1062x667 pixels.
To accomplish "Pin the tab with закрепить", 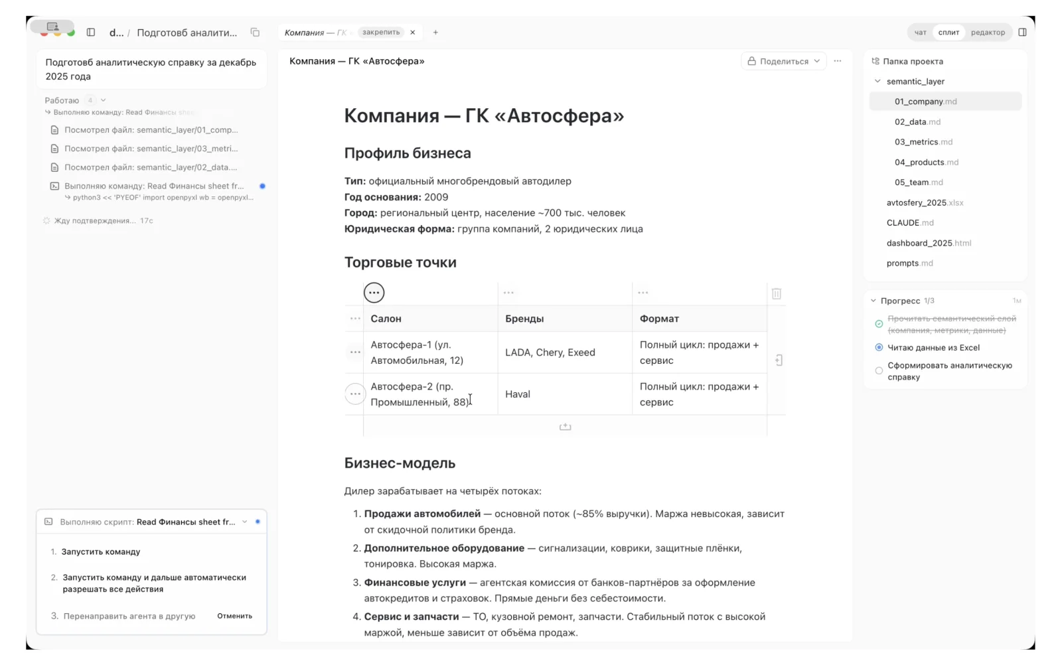I will [381, 32].
